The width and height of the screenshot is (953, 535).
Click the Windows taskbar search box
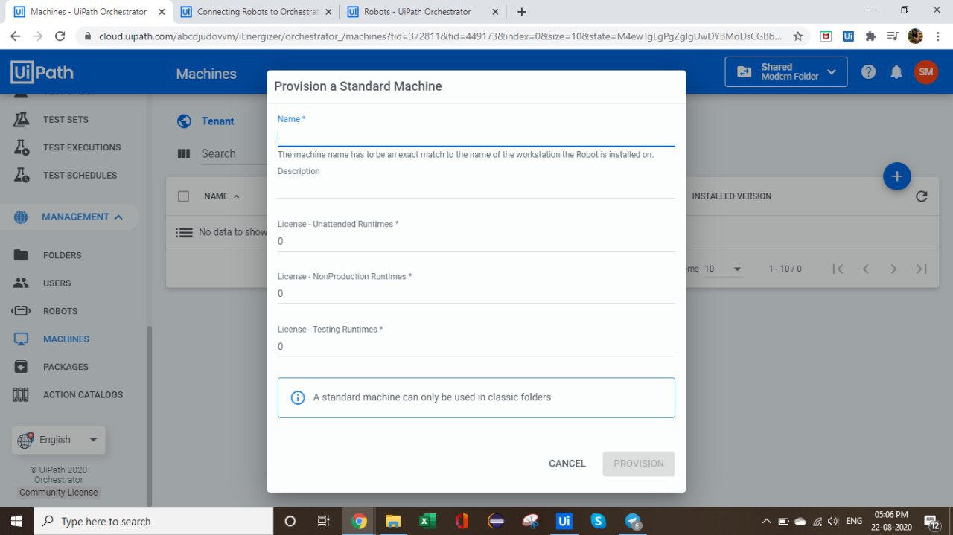tap(153, 521)
